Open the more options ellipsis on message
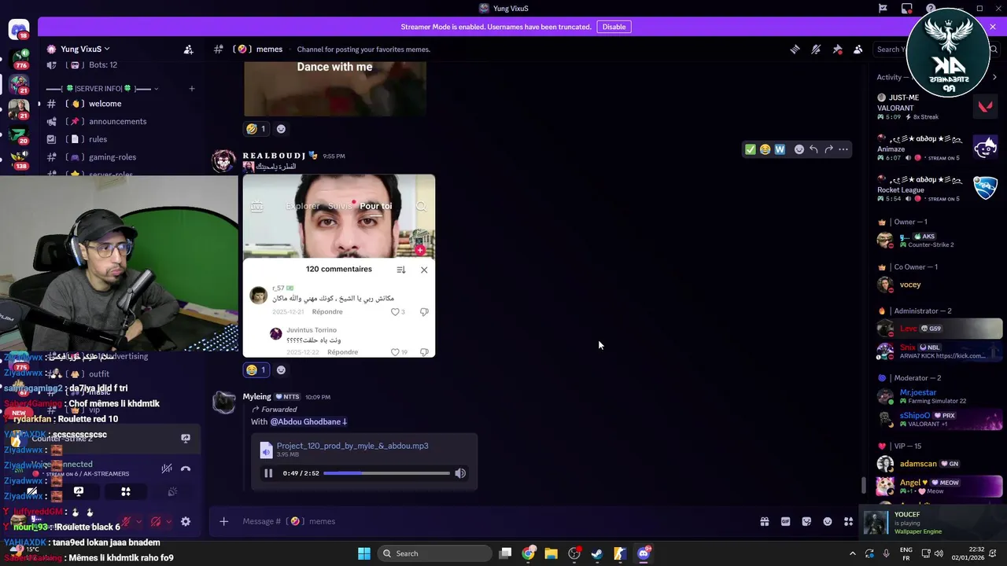The image size is (1007, 566). [x=843, y=149]
